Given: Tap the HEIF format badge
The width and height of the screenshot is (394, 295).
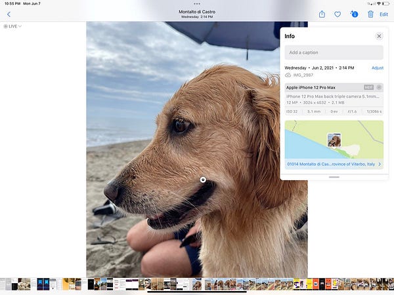Looking at the screenshot, I should point(368,87).
